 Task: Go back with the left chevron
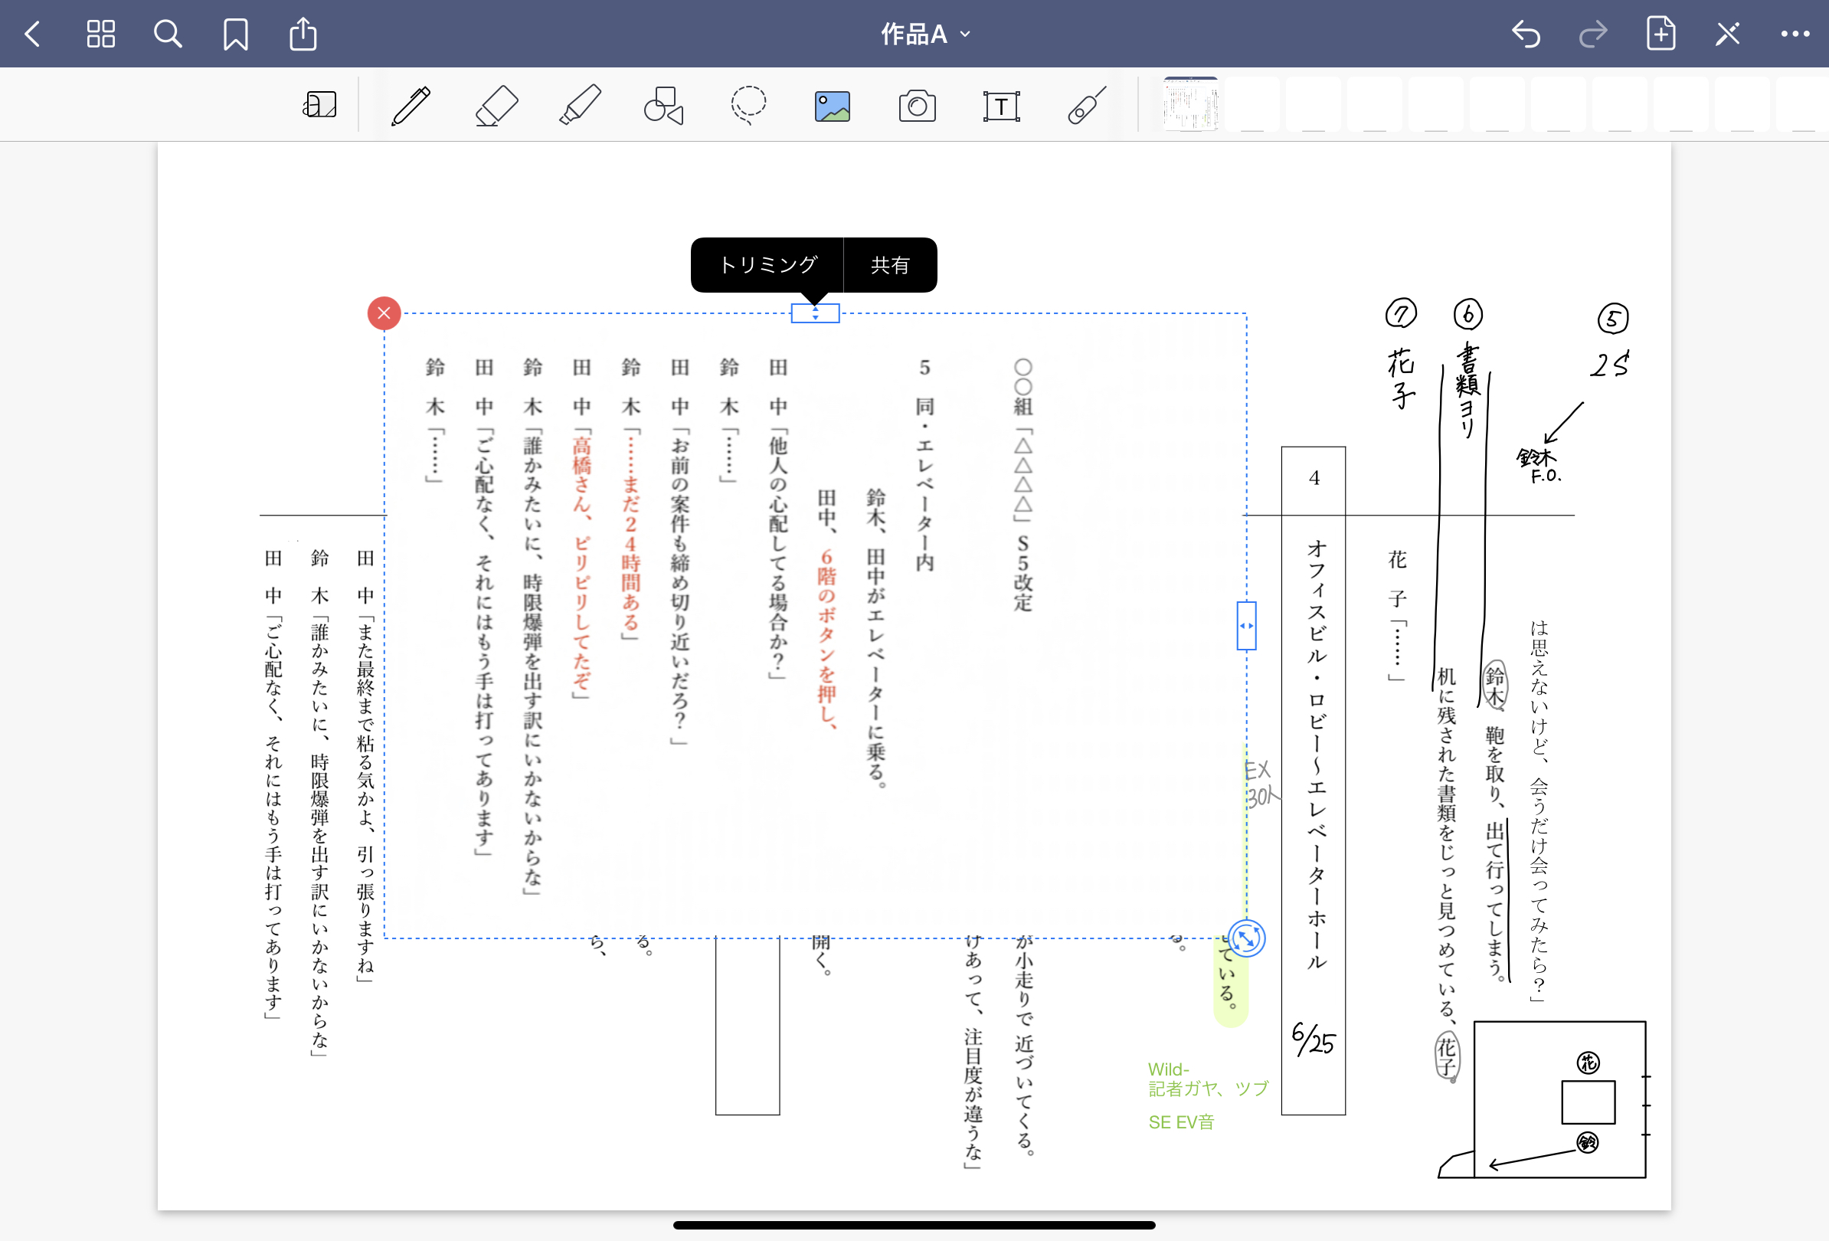click(32, 34)
